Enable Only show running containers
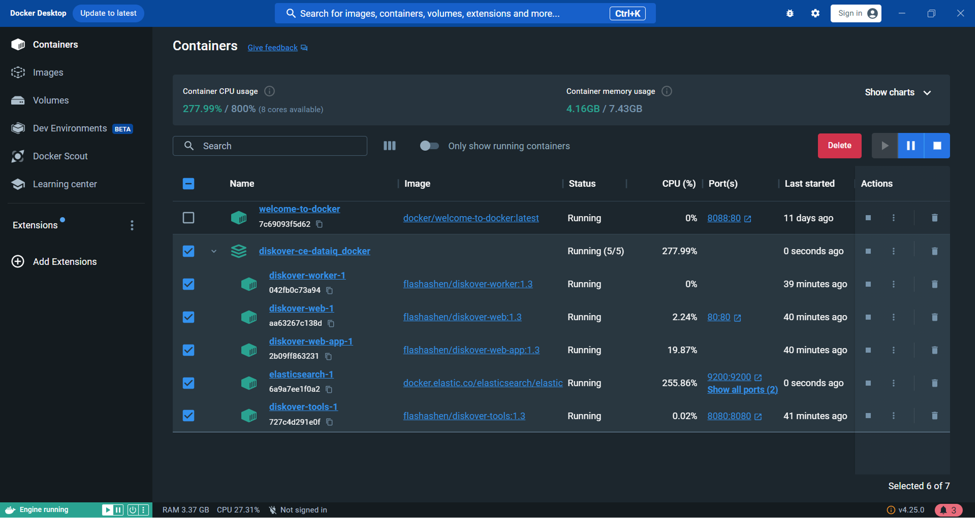This screenshot has height=518, width=975. [x=429, y=146]
